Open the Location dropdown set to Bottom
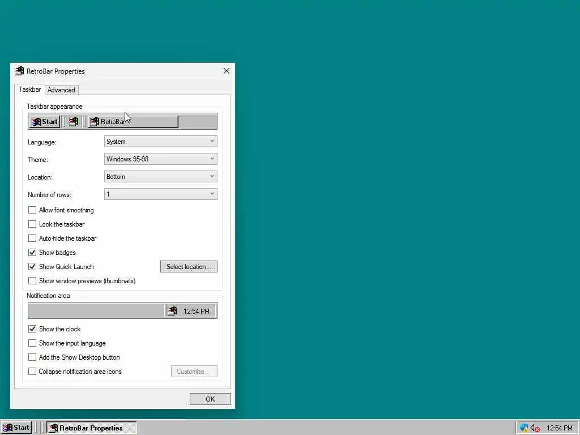580x435 pixels. (x=160, y=177)
